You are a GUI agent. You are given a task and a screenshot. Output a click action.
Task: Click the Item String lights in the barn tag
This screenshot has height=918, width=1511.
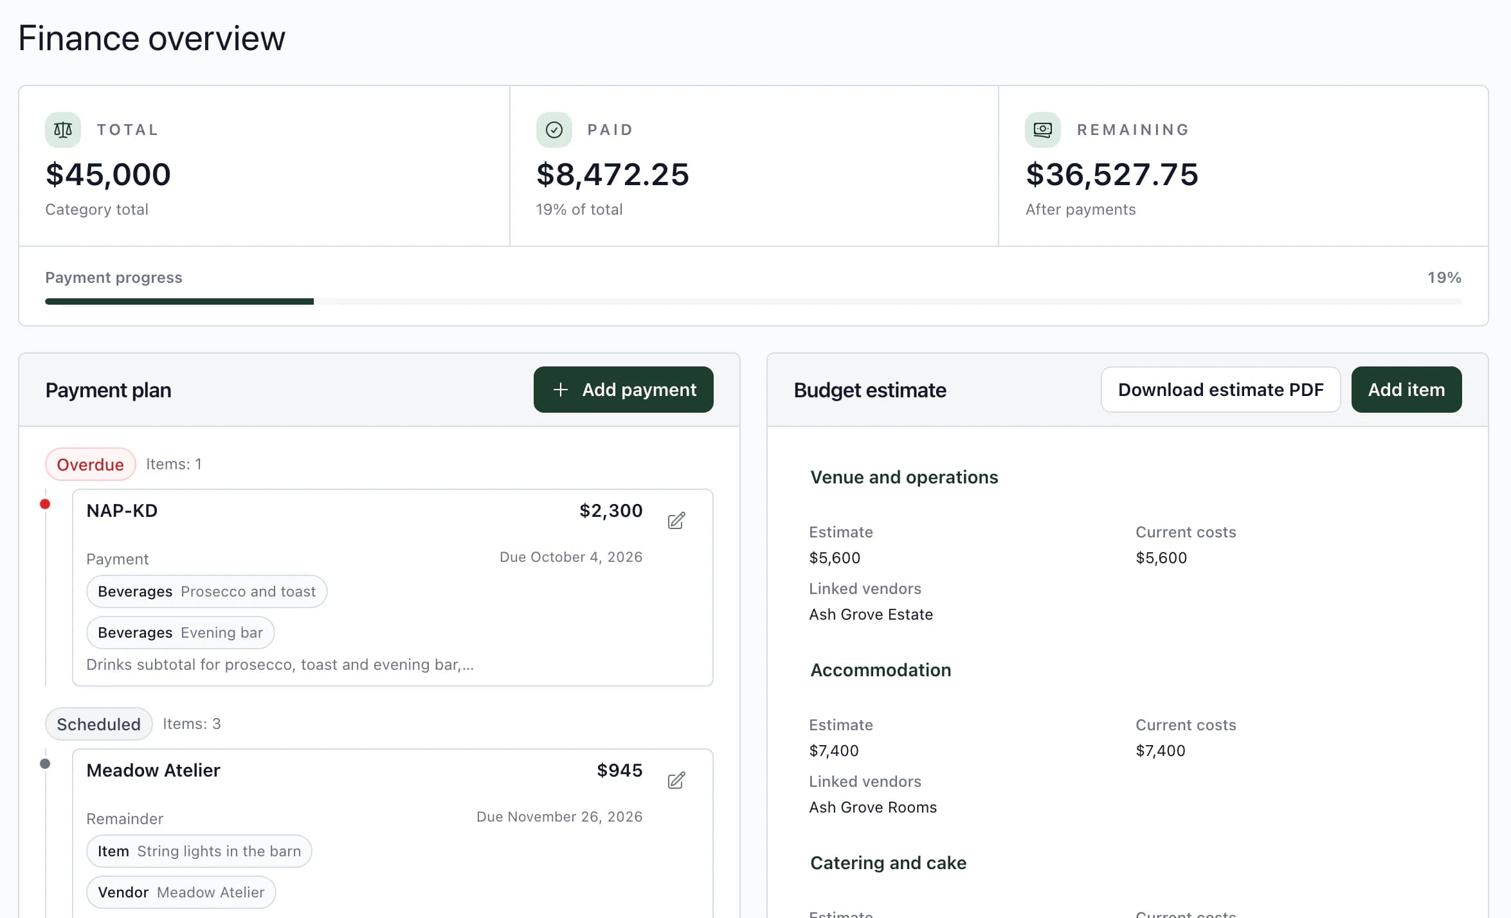(x=199, y=851)
